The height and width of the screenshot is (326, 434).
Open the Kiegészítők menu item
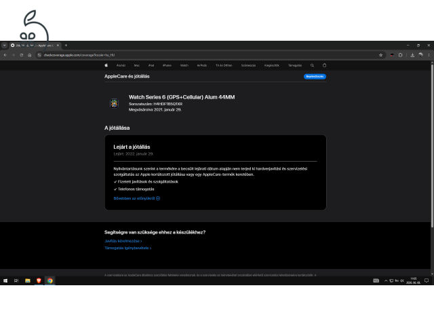tap(271, 65)
